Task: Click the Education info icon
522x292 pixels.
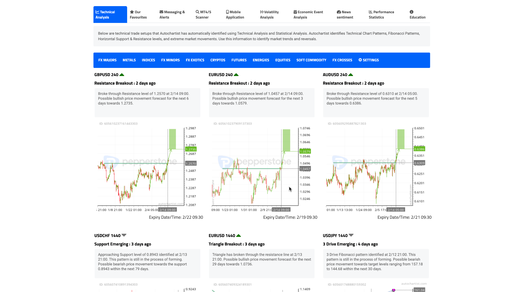Action: [411, 12]
